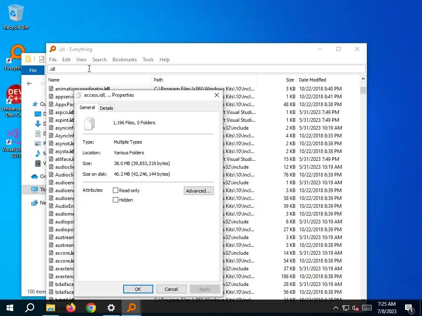Open the notification center icon
This screenshot has height=316, width=422.
coord(409,308)
